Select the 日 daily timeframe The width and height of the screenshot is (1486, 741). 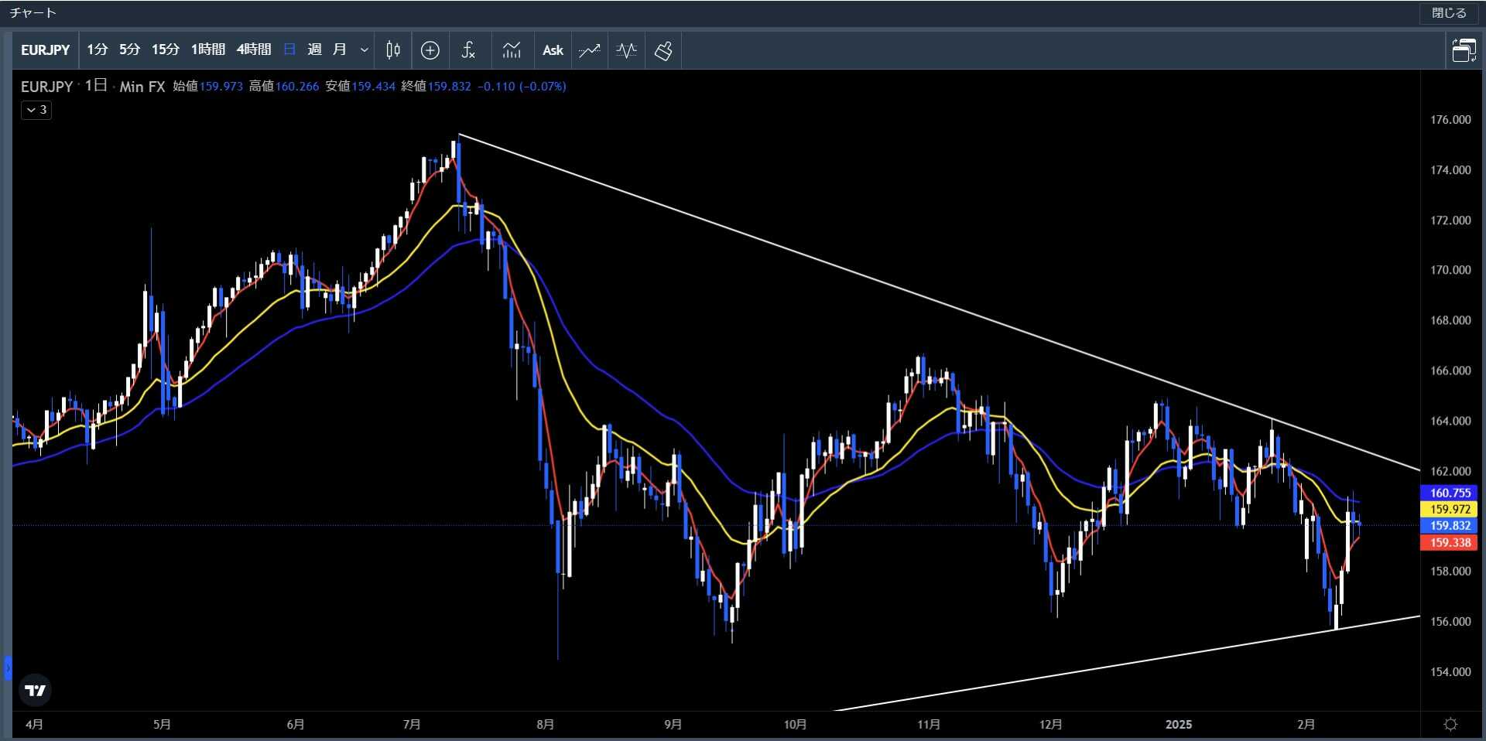click(289, 50)
